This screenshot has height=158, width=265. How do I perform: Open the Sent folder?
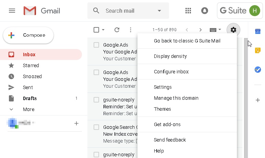click(x=41, y=87)
